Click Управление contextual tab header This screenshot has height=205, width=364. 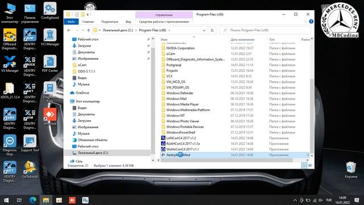(x=164, y=15)
